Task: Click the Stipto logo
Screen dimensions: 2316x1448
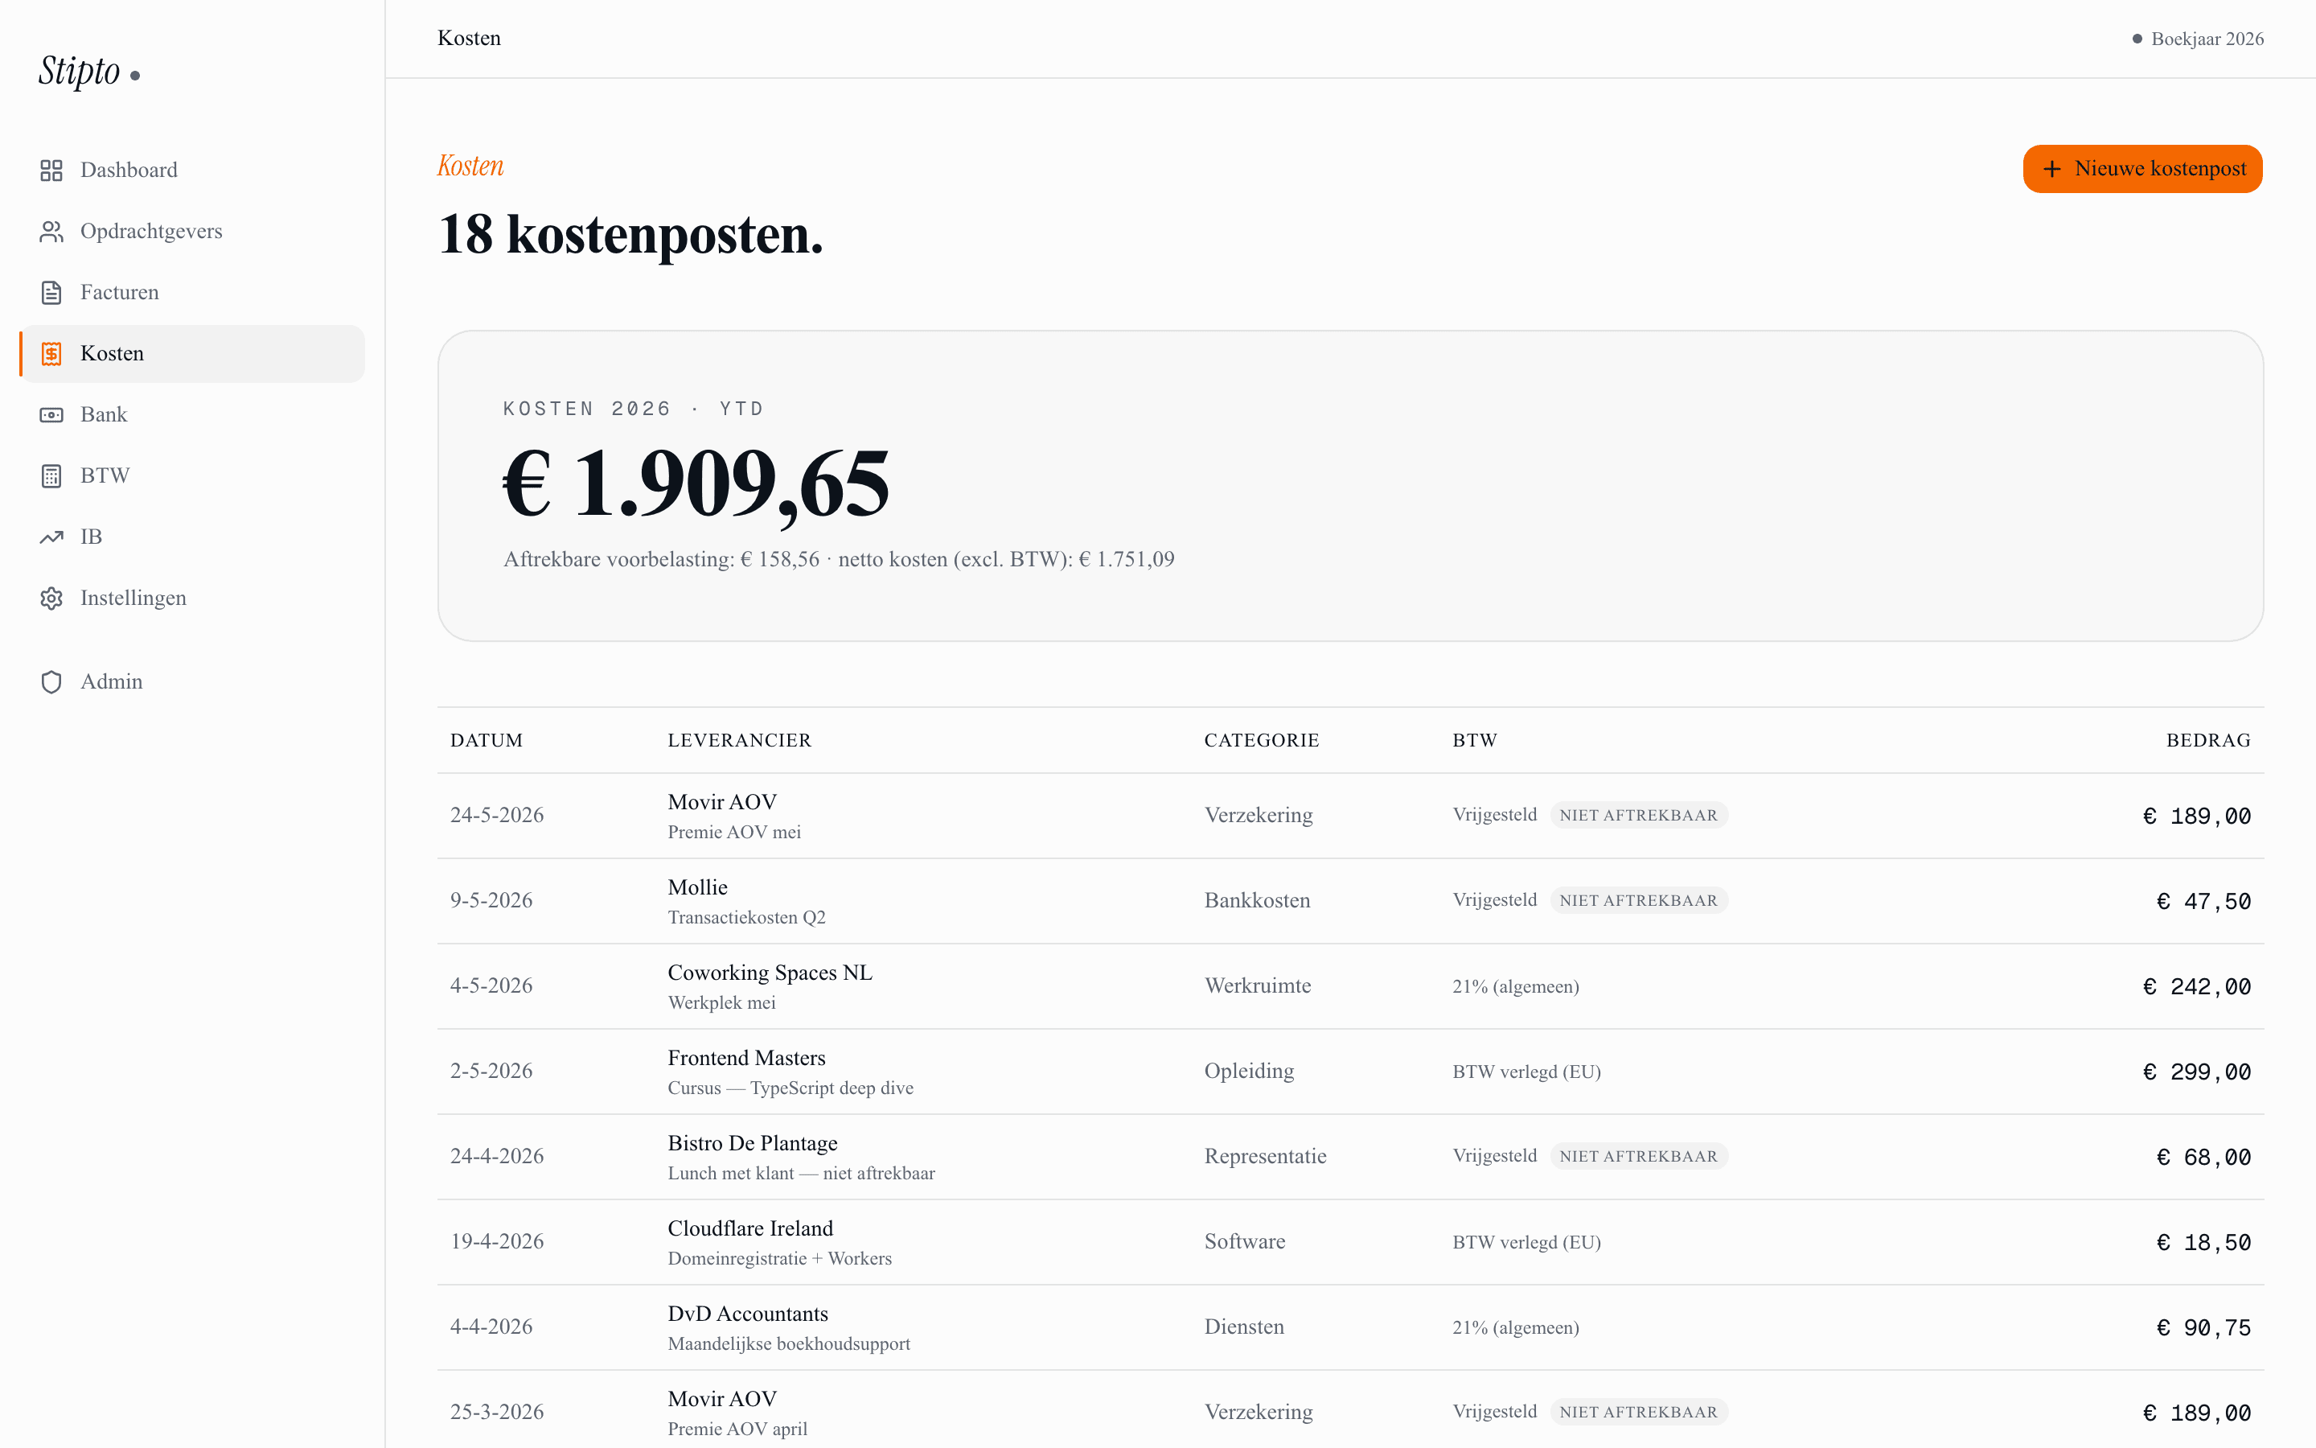Action: coord(88,72)
